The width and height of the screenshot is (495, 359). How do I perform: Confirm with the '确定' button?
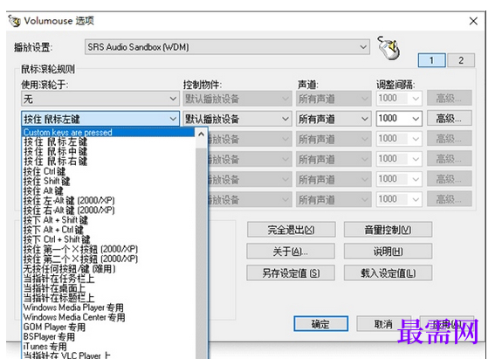tap(321, 324)
